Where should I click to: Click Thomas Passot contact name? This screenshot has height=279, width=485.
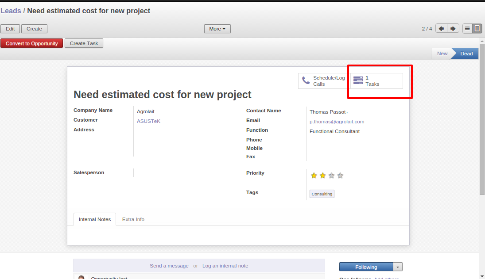coord(328,112)
